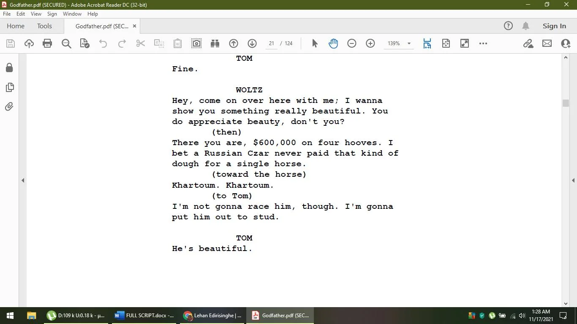The height and width of the screenshot is (324, 577).
Task: Click the scrollbar down arrow
Action: 566,303
